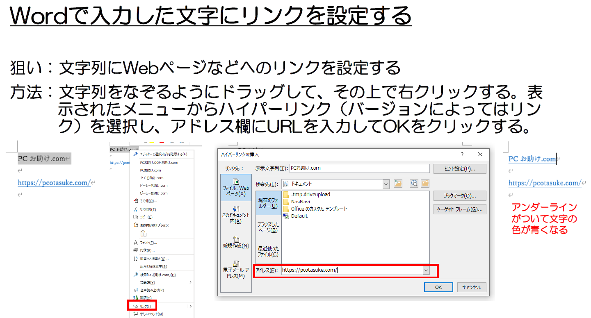Open 段落(P)... paragraph settings

click(147, 250)
